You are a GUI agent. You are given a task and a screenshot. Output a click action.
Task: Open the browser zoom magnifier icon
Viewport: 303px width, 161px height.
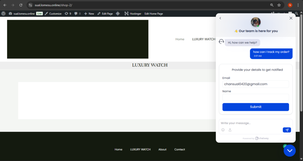coord(272,5)
